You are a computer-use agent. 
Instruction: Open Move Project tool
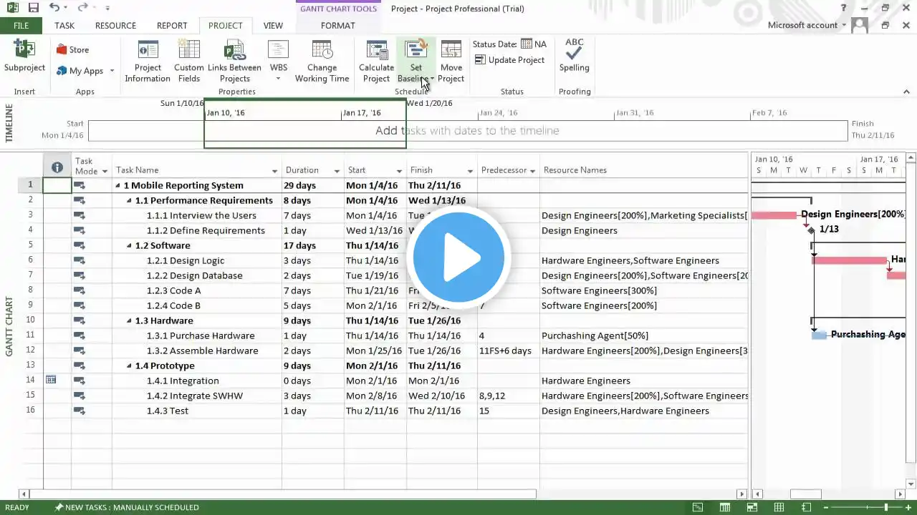(x=451, y=62)
